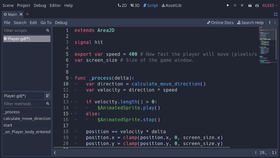Switch to the 2D workspace
The image size is (280, 158).
click(x=122, y=5)
